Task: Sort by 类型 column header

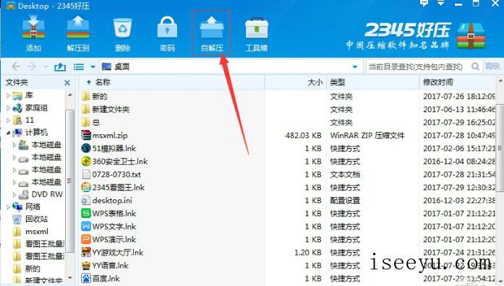Action: tap(373, 82)
